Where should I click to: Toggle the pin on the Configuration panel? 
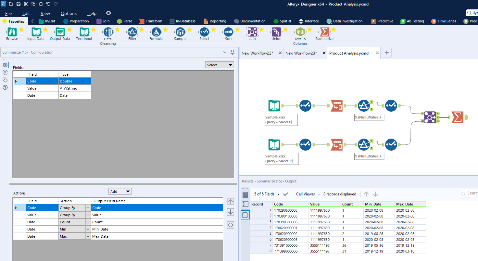(x=233, y=52)
